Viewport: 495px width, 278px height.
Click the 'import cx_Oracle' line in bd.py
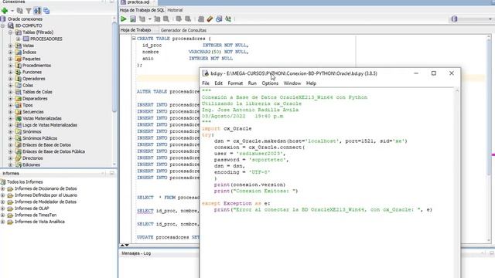pos(227,129)
